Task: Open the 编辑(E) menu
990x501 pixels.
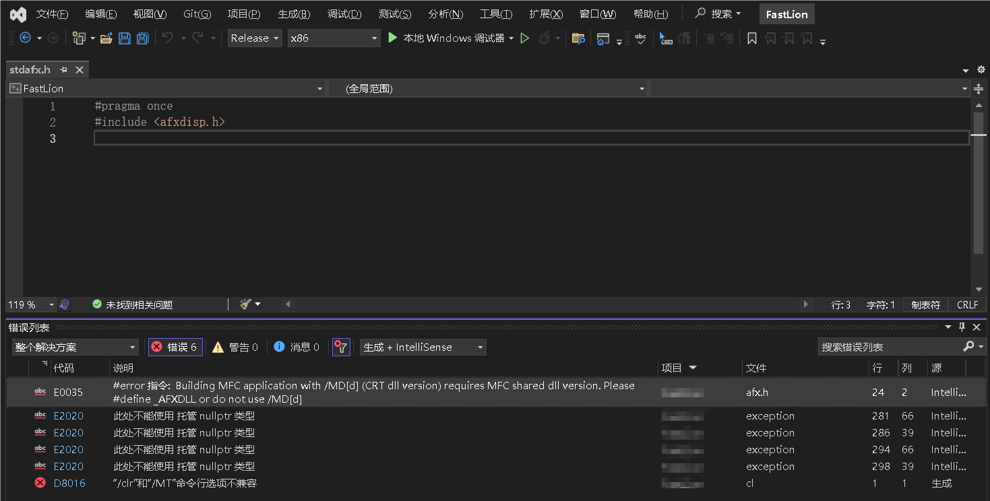Action: (x=101, y=14)
